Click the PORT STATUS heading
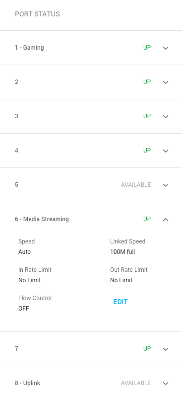 37,14
